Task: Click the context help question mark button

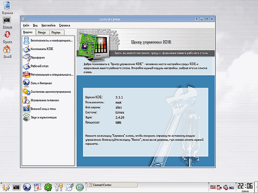Action: tap(196, 19)
